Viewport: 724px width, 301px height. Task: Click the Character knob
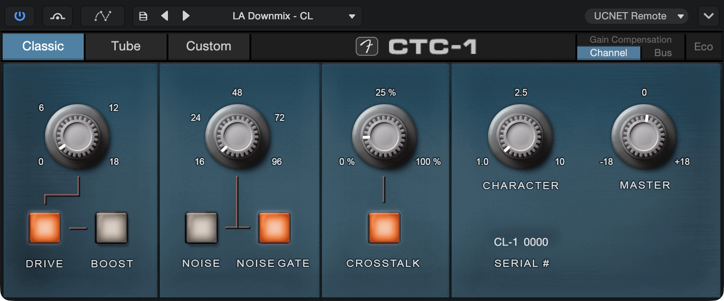pyautogui.click(x=520, y=137)
